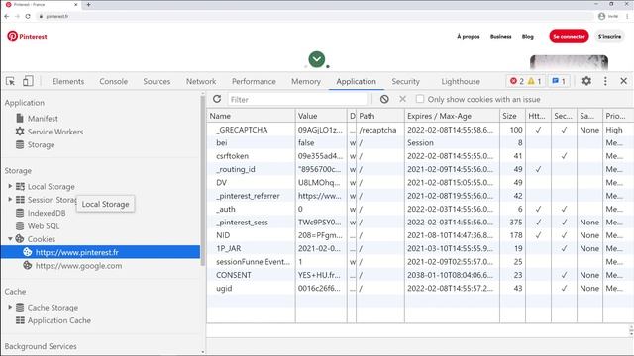Select the _GRECAPTCHA cookie row

point(420,130)
